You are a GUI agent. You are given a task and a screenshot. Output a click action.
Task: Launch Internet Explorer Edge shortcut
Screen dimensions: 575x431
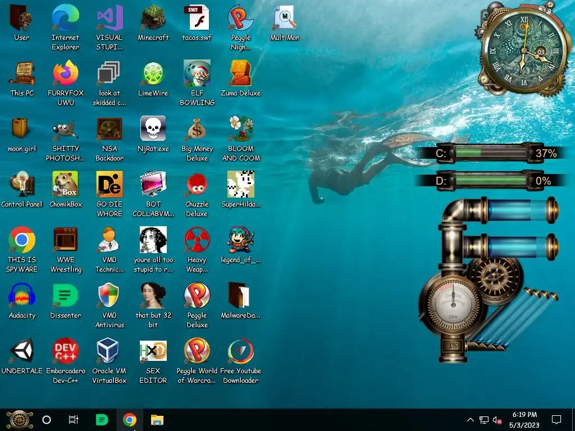[x=65, y=27]
